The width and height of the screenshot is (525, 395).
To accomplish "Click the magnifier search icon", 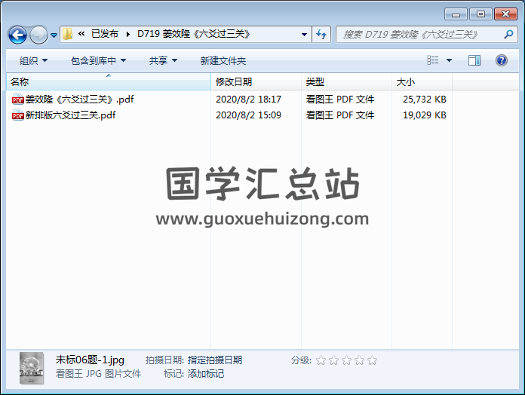I will [x=508, y=34].
